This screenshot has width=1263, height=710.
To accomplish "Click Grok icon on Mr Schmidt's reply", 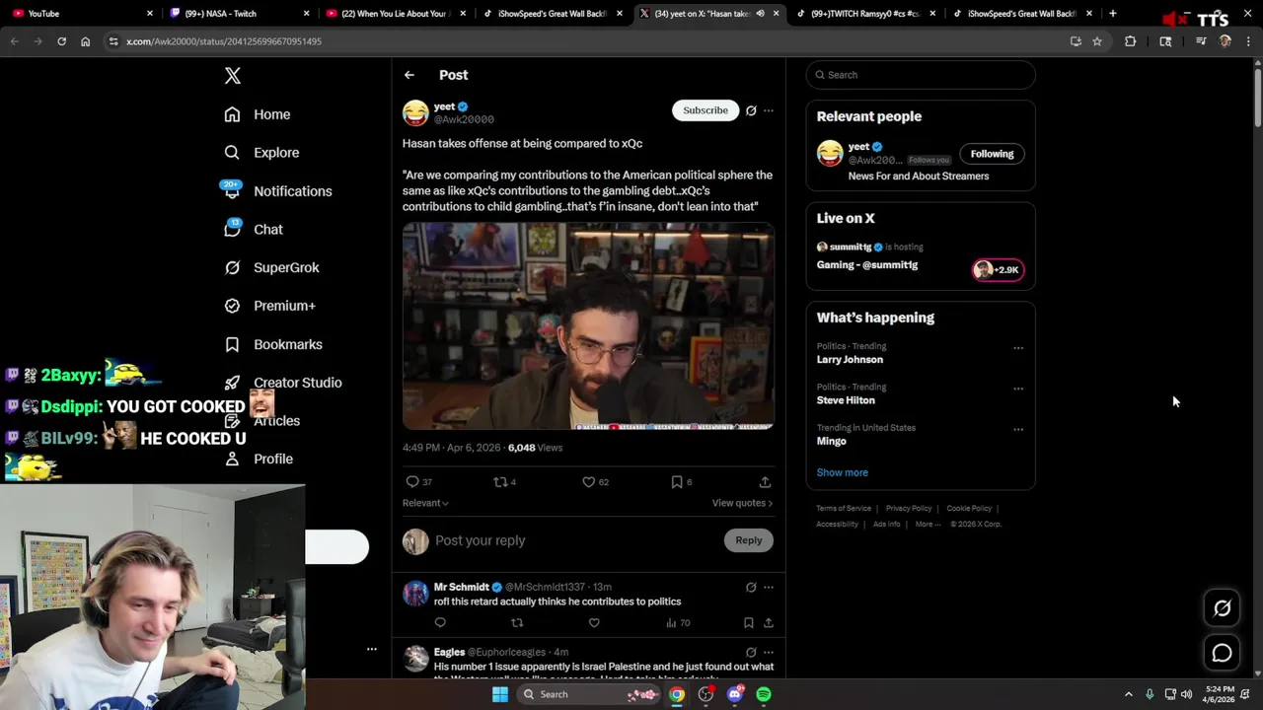I will click(751, 587).
